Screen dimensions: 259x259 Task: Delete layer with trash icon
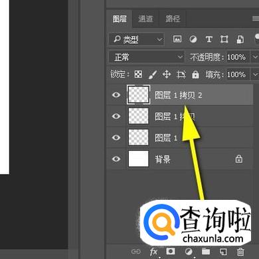tap(240, 252)
